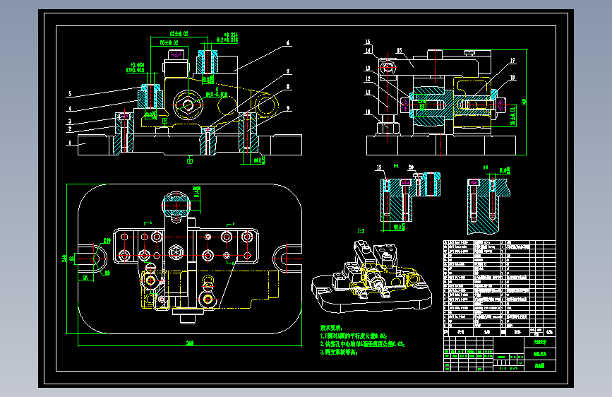Click part balloon label 12

point(368,79)
